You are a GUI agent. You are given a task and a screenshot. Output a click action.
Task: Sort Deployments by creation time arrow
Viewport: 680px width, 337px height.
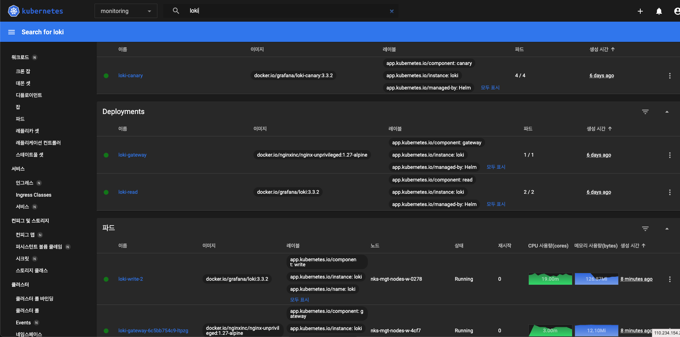(610, 128)
